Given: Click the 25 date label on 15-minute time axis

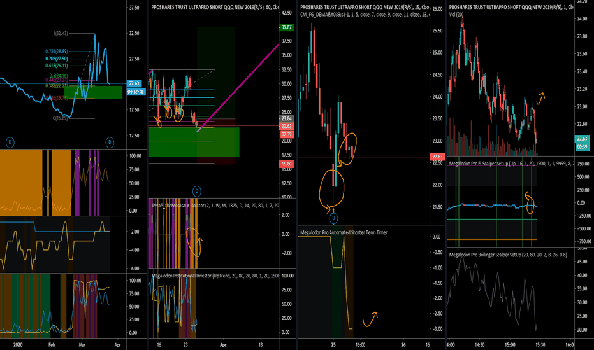Looking at the screenshot, I should click(333, 345).
